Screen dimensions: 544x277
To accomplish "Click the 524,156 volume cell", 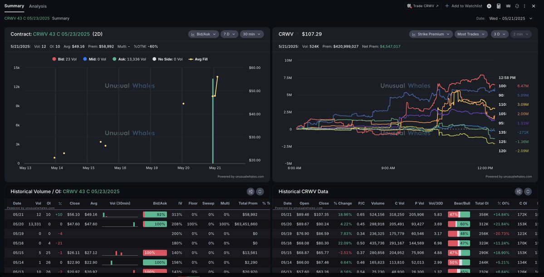I will click(x=376, y=215).
